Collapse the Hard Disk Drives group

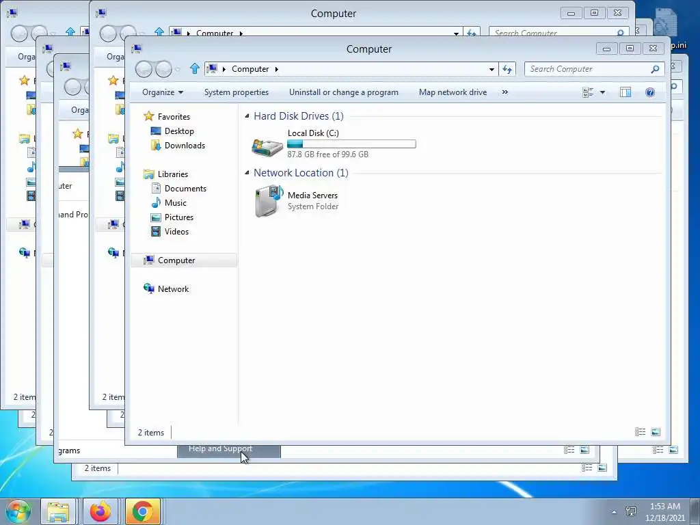tap(247, 116)
